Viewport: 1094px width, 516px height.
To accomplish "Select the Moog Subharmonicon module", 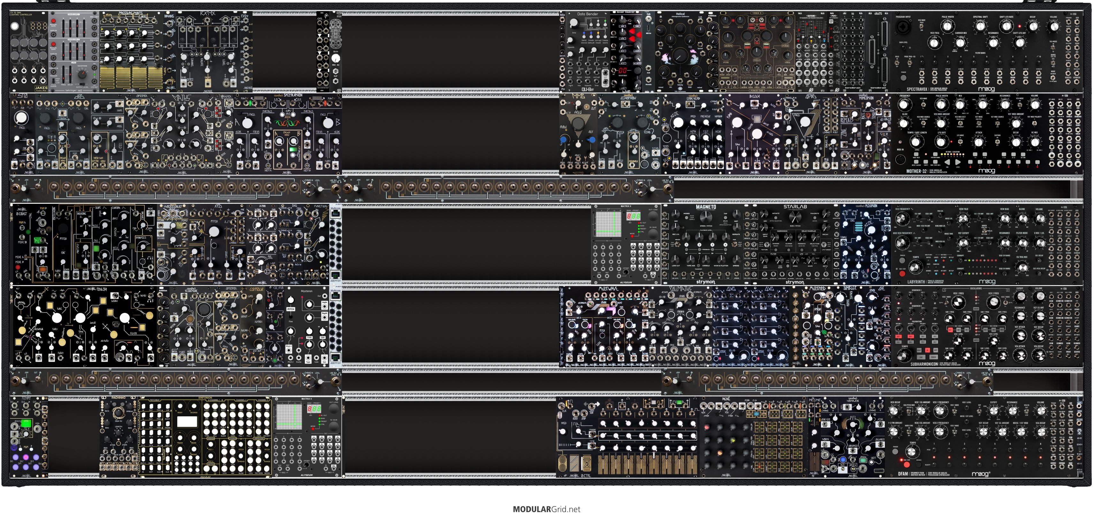I will coord(988,326).
